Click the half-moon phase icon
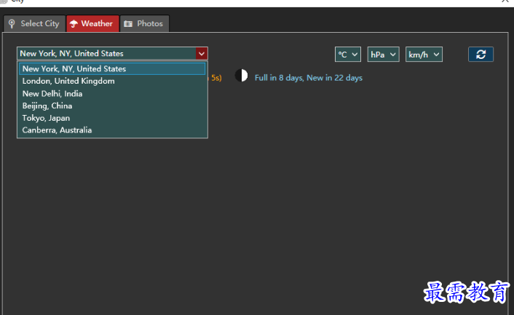Viewport: 514px width, 315px height. point(242,76)
